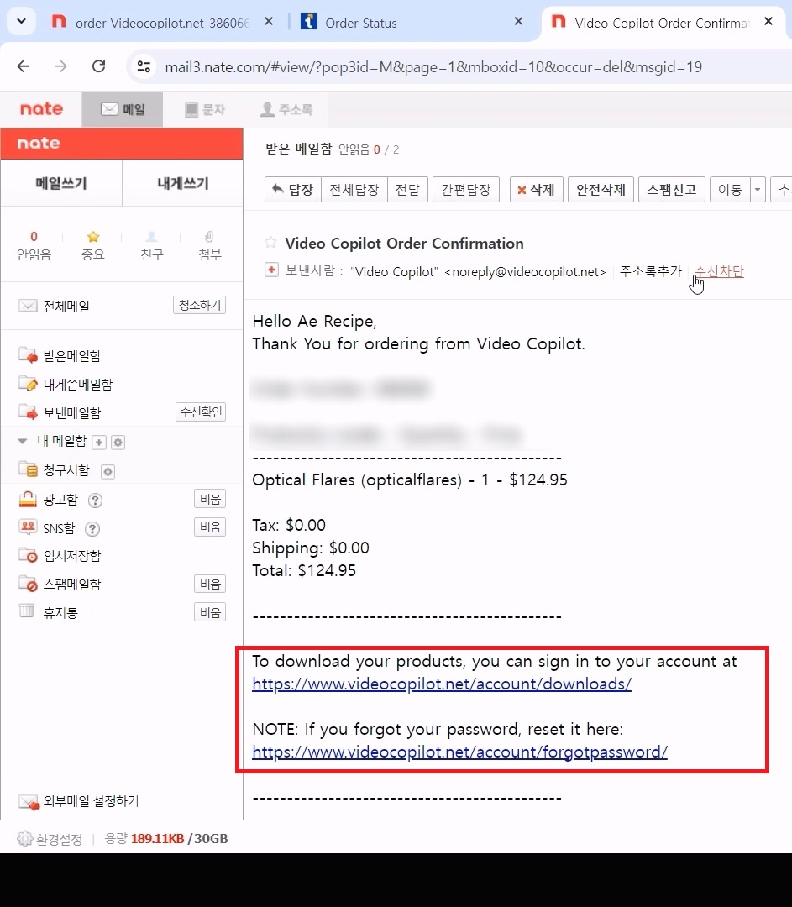The image size is (792, 907).
Task: Open the 주소록 tab
Action: coord(286,109)
